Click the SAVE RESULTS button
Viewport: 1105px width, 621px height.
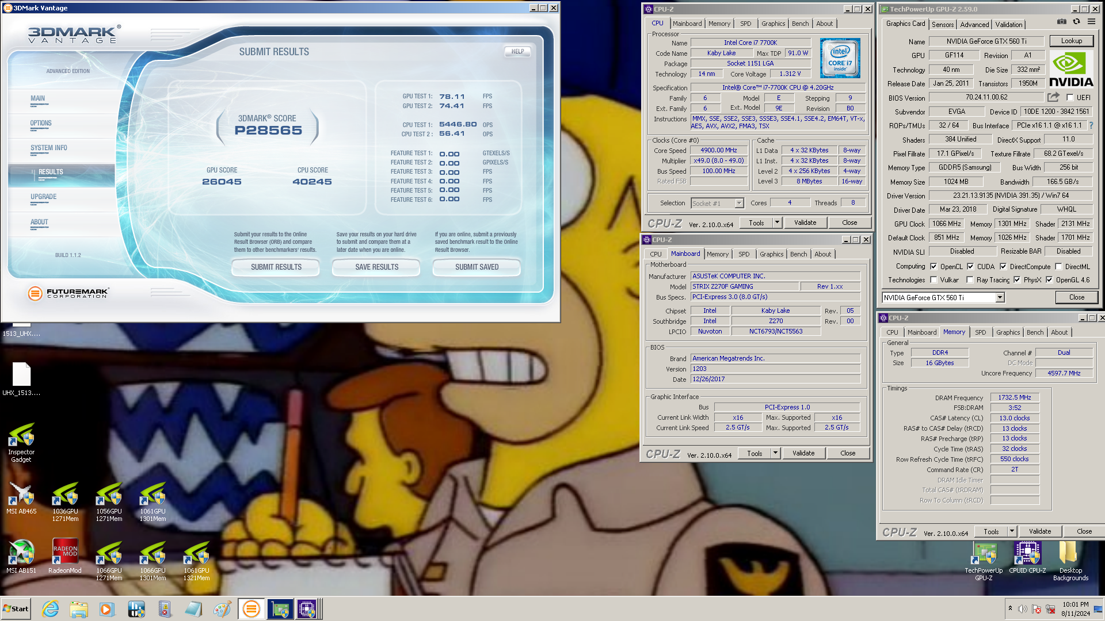pyautogui.click(x=376, y=267)
